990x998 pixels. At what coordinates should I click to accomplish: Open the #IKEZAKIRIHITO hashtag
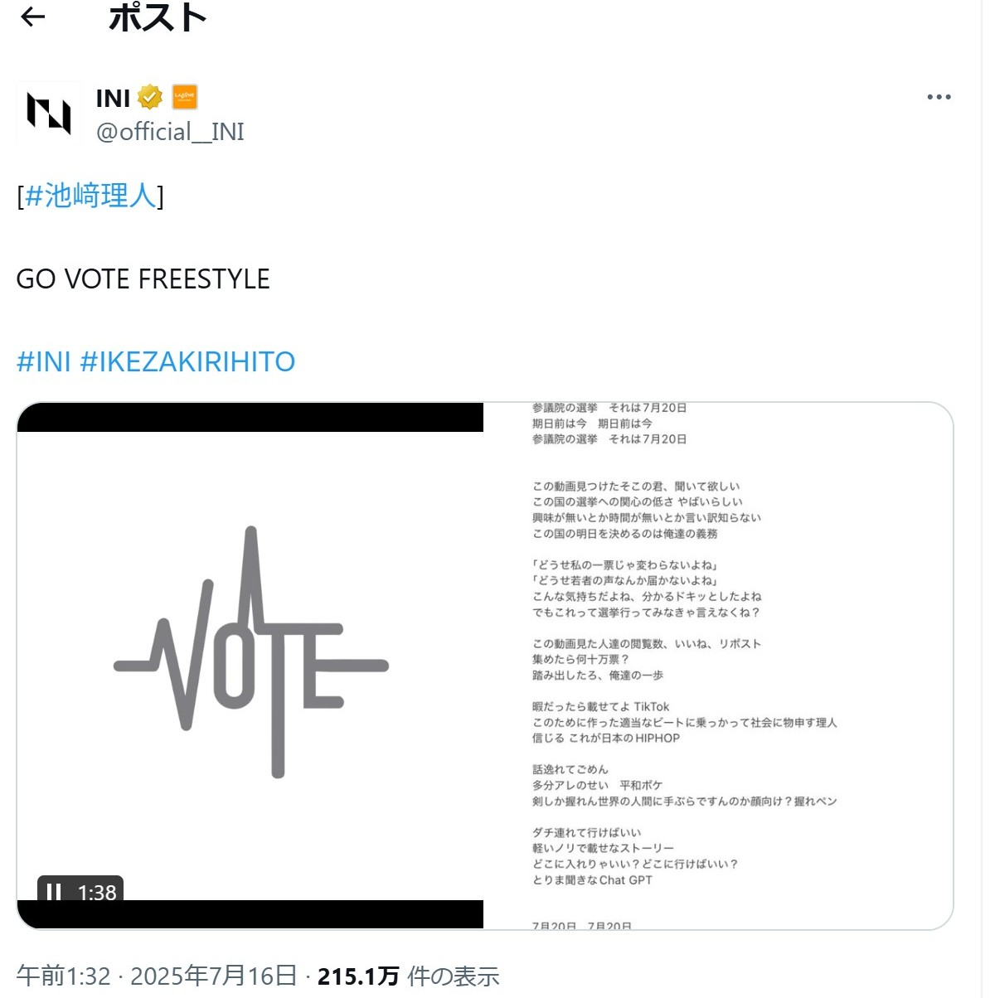click(188, 362)
